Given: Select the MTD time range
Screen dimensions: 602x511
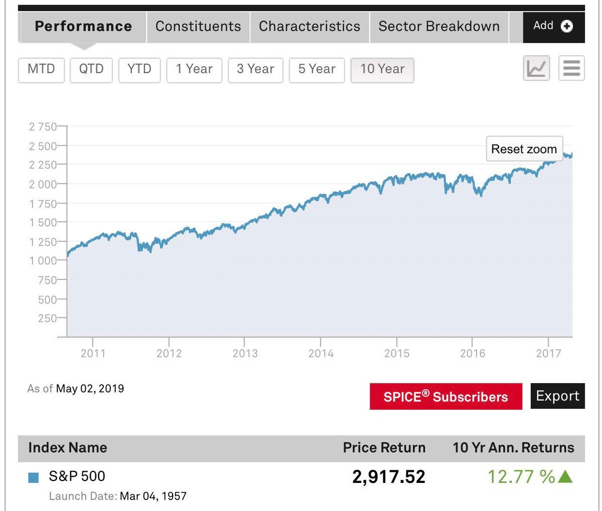Looking at the screenshot, I should [x=41, y=69].
